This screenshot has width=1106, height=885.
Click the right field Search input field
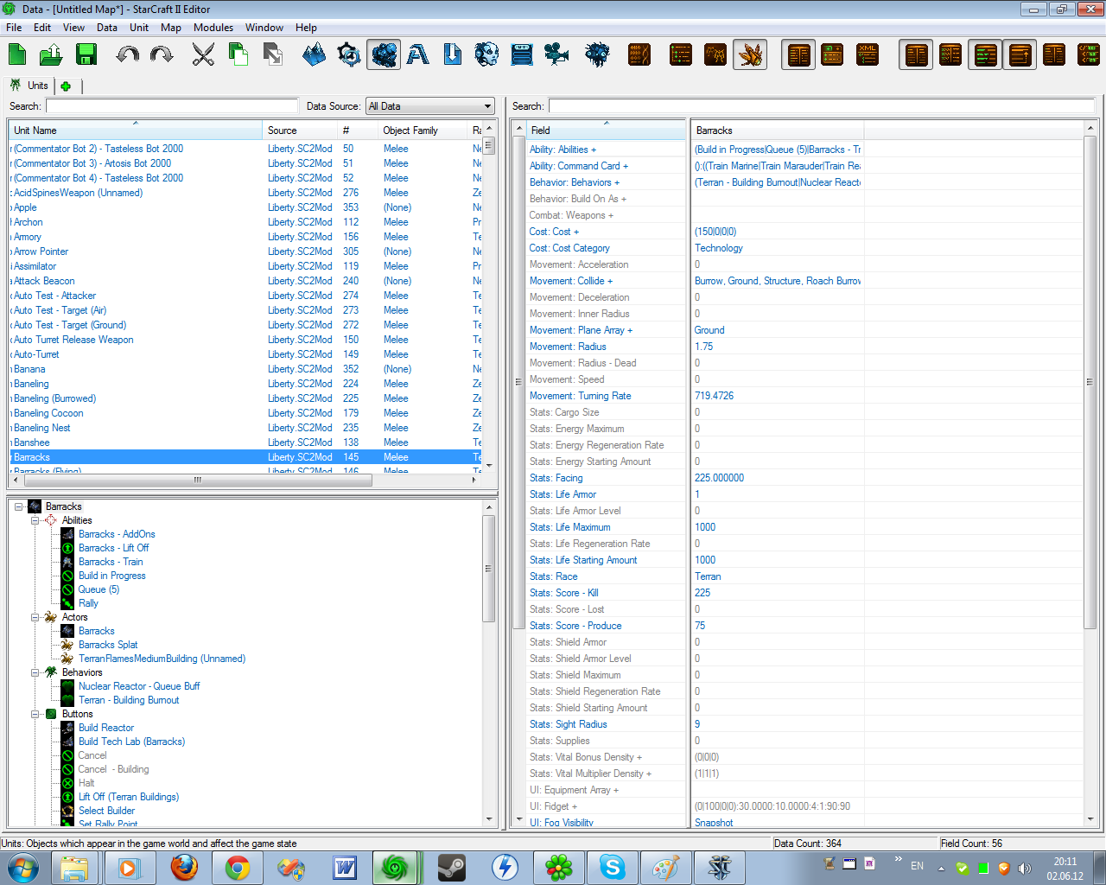pyautogui.click(x=822, y=106)
